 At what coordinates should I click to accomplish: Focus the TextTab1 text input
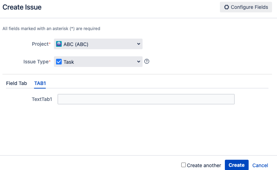tap(146, 99)
